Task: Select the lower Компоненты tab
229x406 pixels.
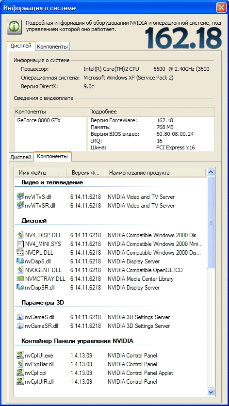Action: 52,156
